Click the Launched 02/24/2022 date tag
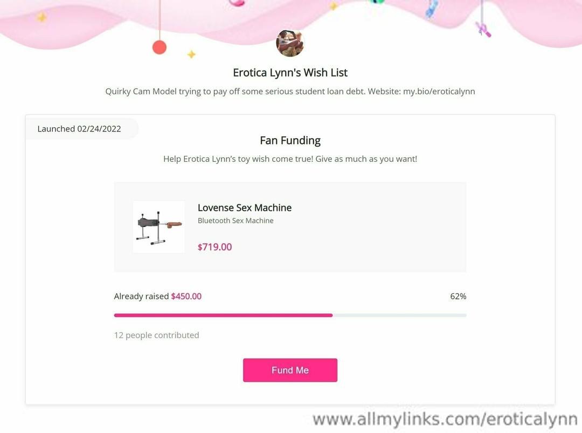 click(79, 129)
